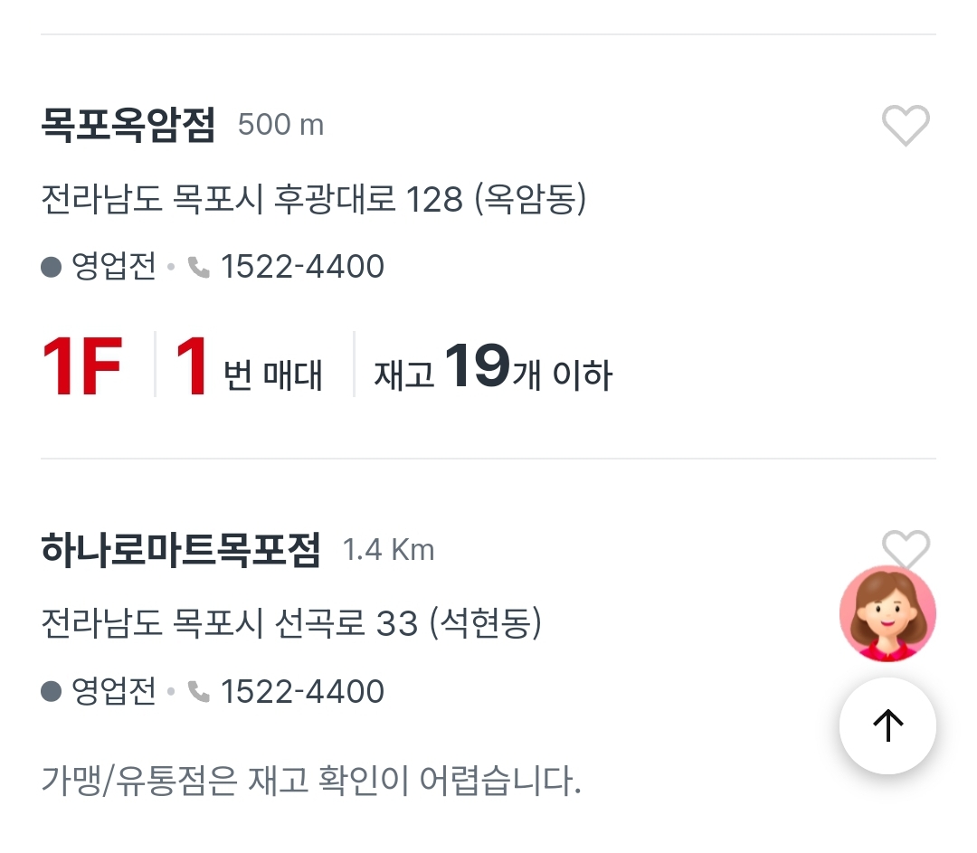Favorite the 하나로마트목포점 store

coord(906,549)
